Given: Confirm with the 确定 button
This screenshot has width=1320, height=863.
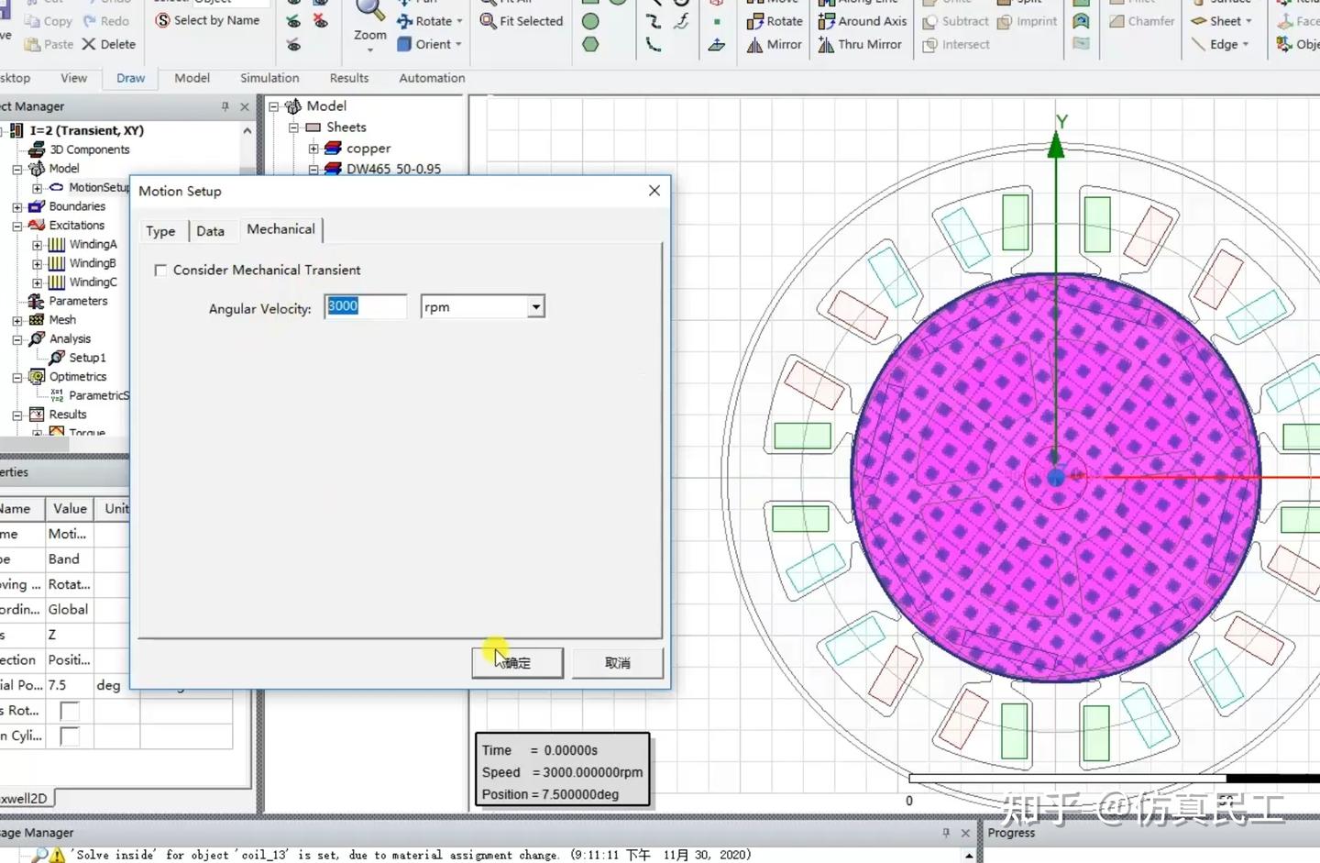Looking at the screenshot, I should pyautogui.click(x=517, y=662).
